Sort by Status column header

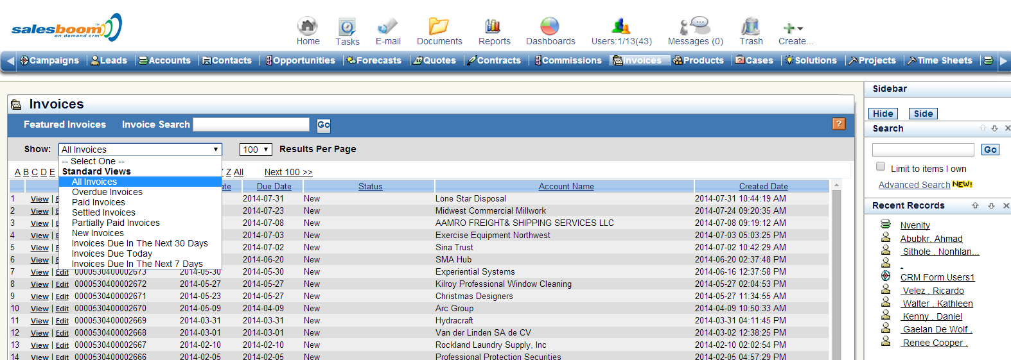(x=370, y=186)
